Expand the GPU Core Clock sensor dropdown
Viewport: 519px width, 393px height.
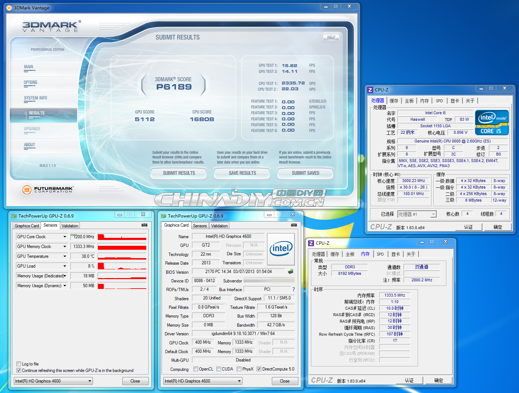pos(65,237)
